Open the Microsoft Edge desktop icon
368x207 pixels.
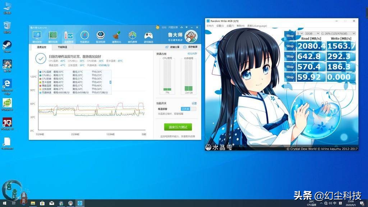7,87
